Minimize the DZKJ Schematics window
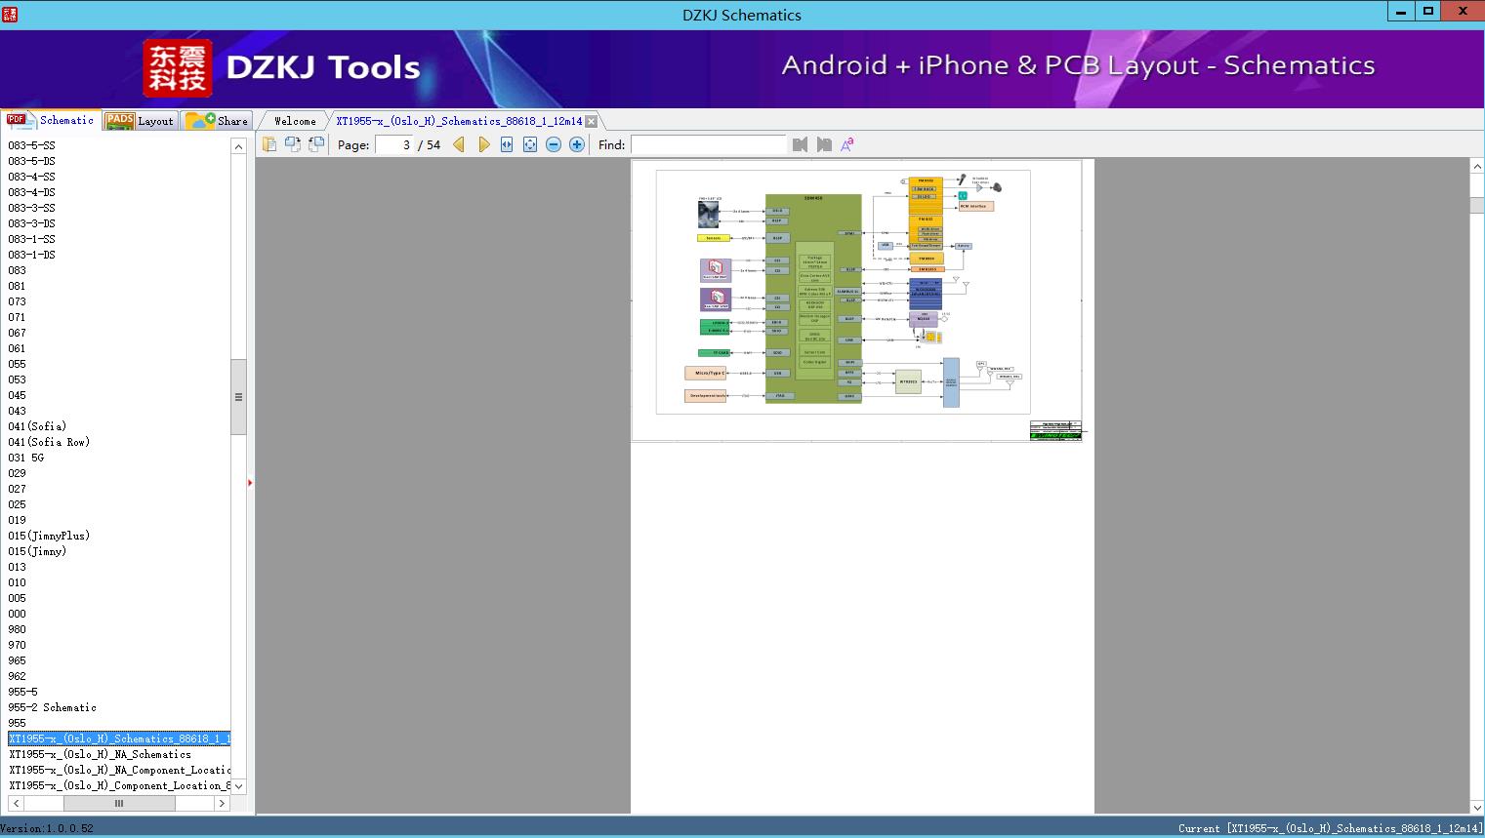This screenshot has height=838, width=1485. 1401,12
